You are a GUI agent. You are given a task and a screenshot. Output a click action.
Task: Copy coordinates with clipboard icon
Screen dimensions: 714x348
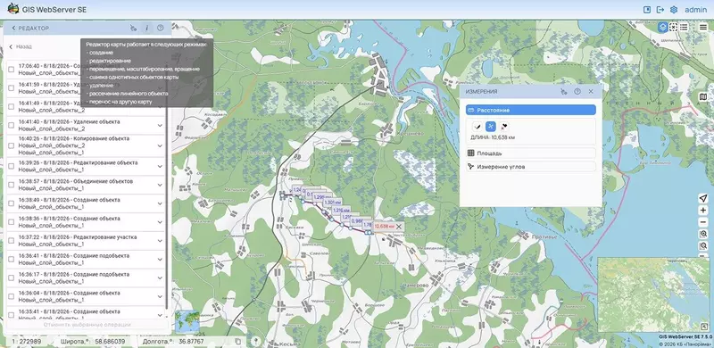(x=237, y=341)
